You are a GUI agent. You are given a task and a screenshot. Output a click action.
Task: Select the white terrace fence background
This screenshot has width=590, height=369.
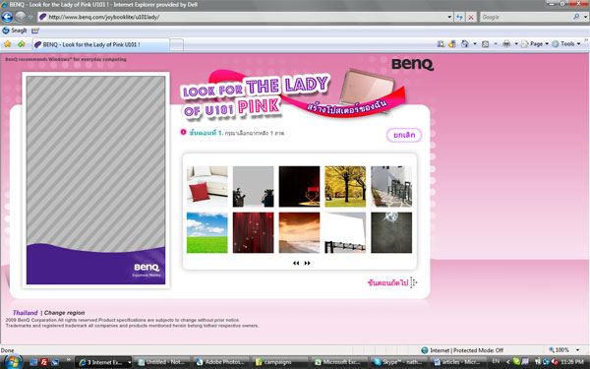pos(391,186)
